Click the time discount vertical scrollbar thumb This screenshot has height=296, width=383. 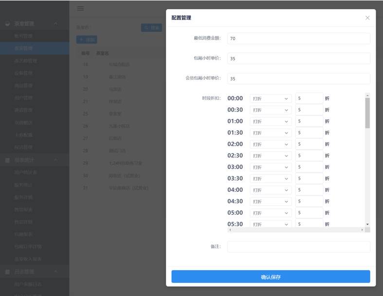(367, 113)
